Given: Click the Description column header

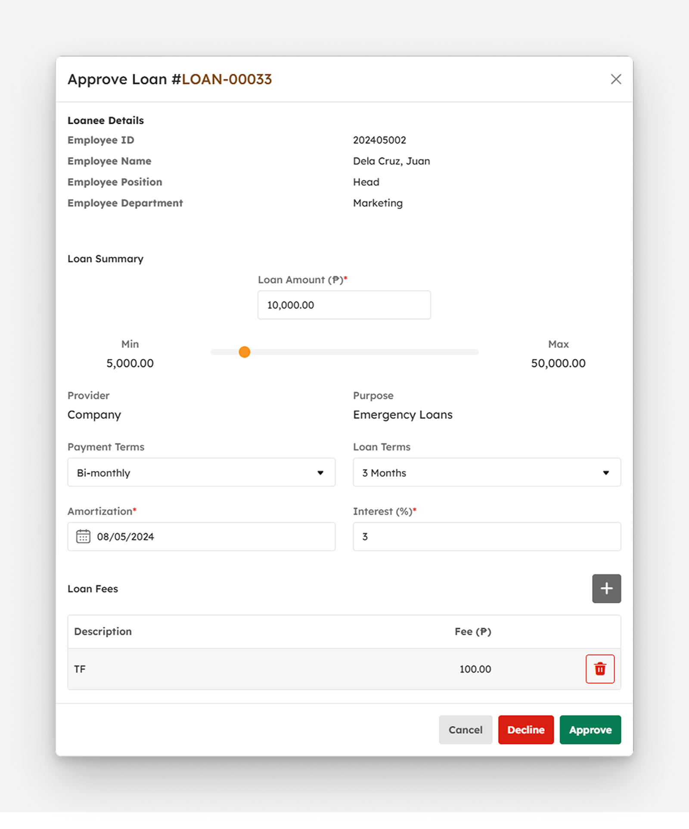Looking at the screenshot, I should [103, 632].
